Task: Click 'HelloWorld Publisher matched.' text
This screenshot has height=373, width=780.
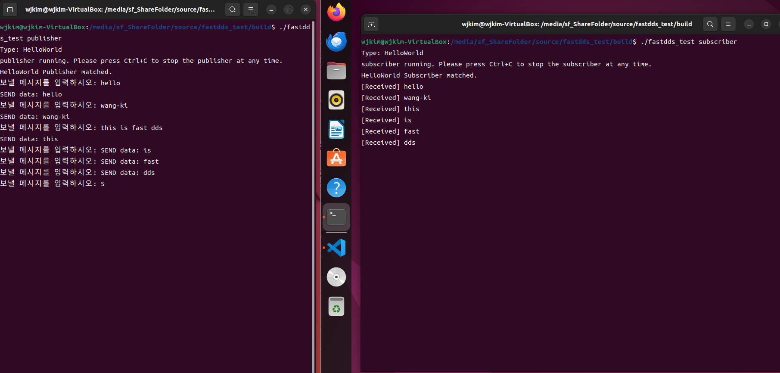Action: point(56,72)
